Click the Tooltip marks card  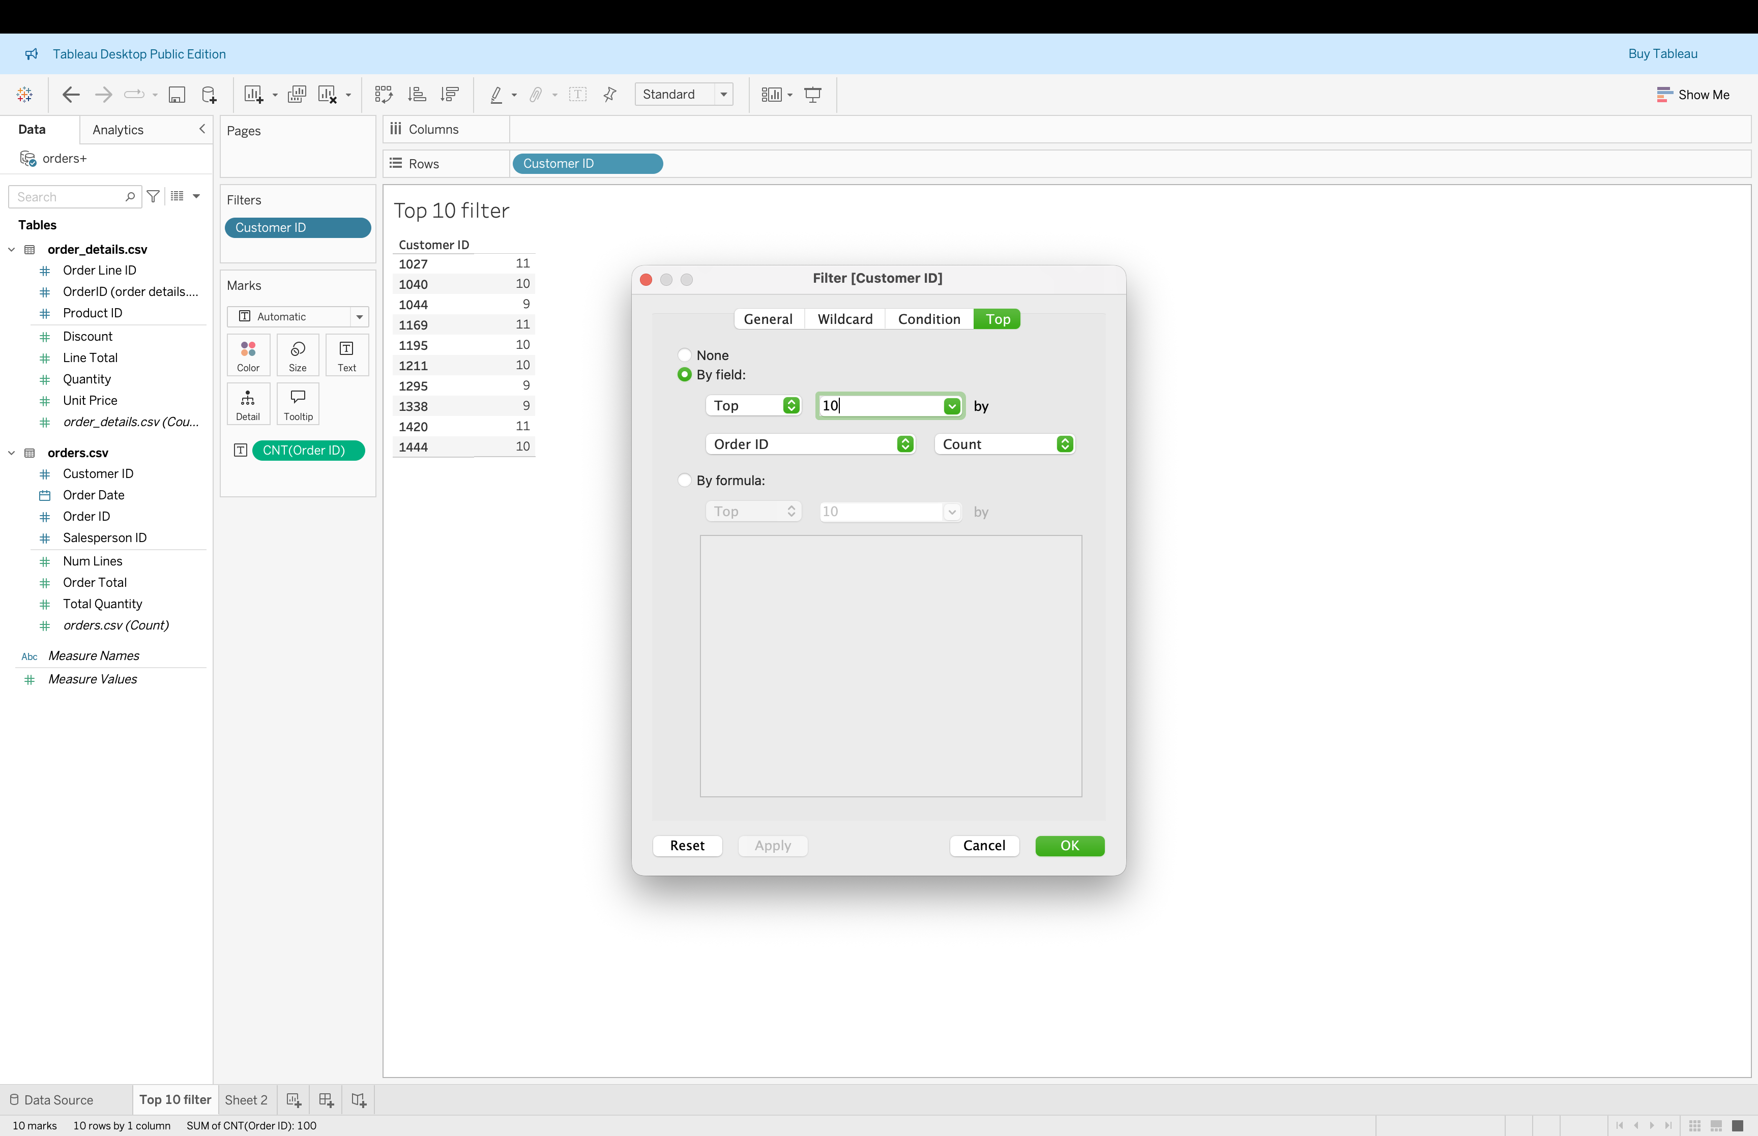[x=298, y=404]
